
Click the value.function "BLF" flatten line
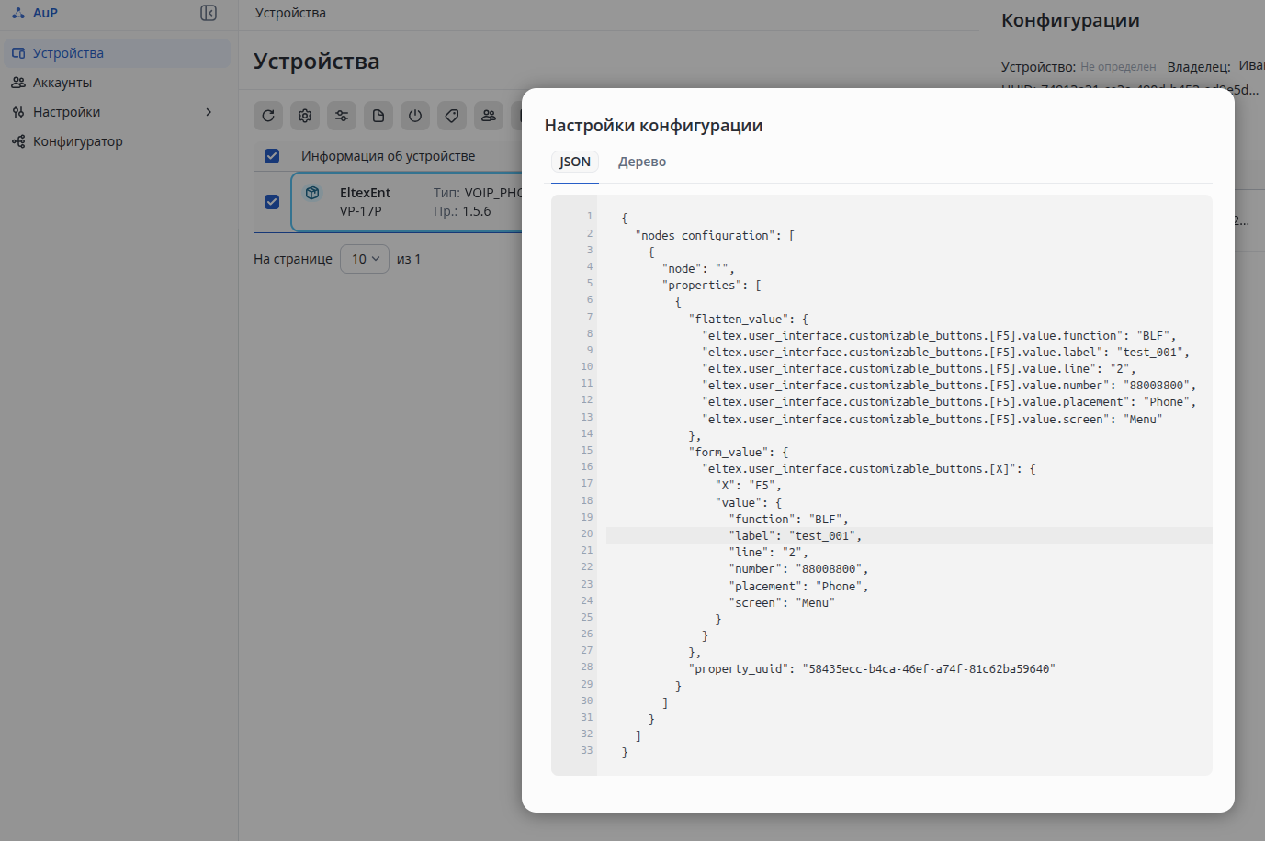coord(939,336)
